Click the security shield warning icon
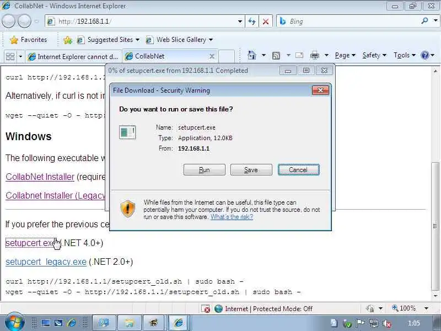The image size is (441, 331). click(x=128, y=209)
